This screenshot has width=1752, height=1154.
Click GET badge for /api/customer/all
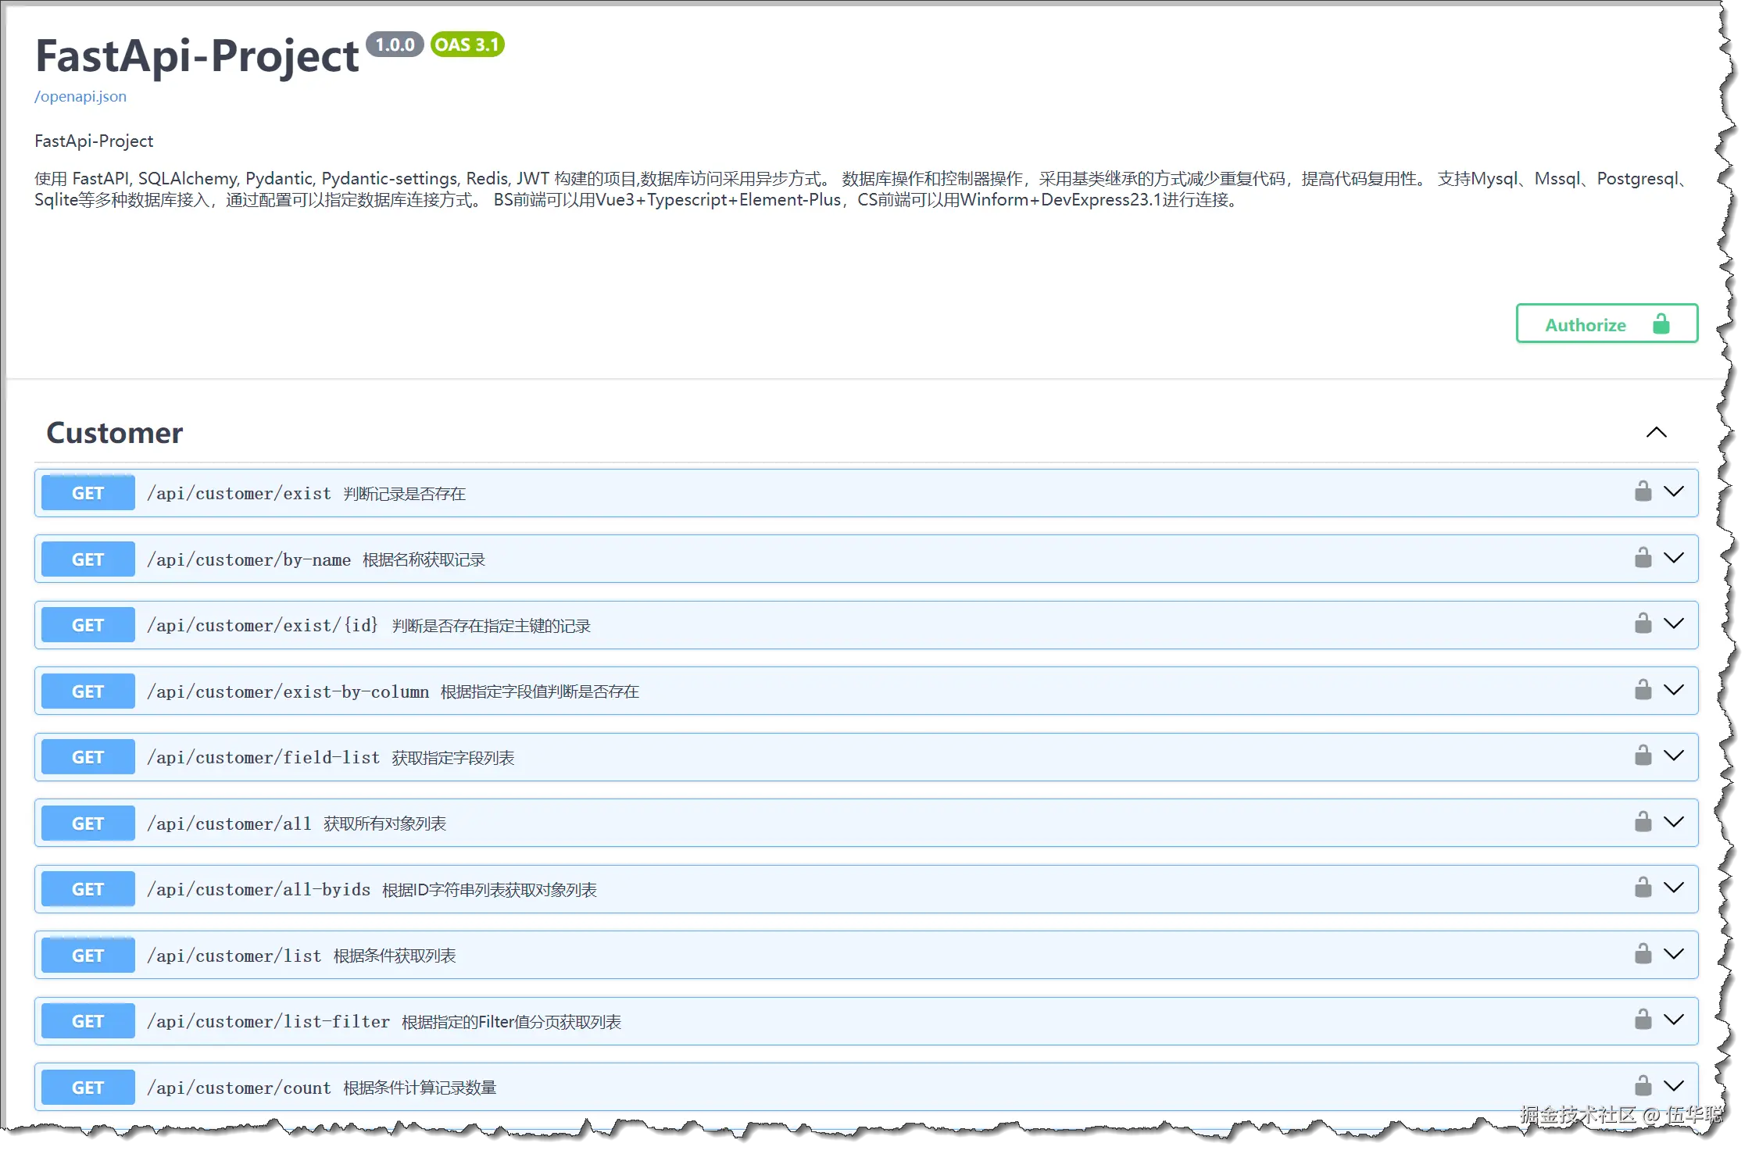coord(88,824)
